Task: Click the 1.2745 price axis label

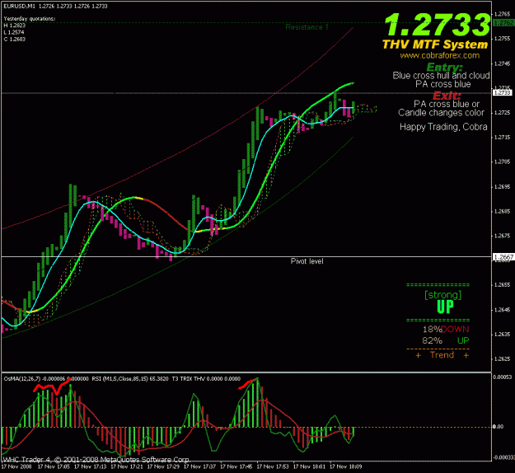Action: click(502, 63)
